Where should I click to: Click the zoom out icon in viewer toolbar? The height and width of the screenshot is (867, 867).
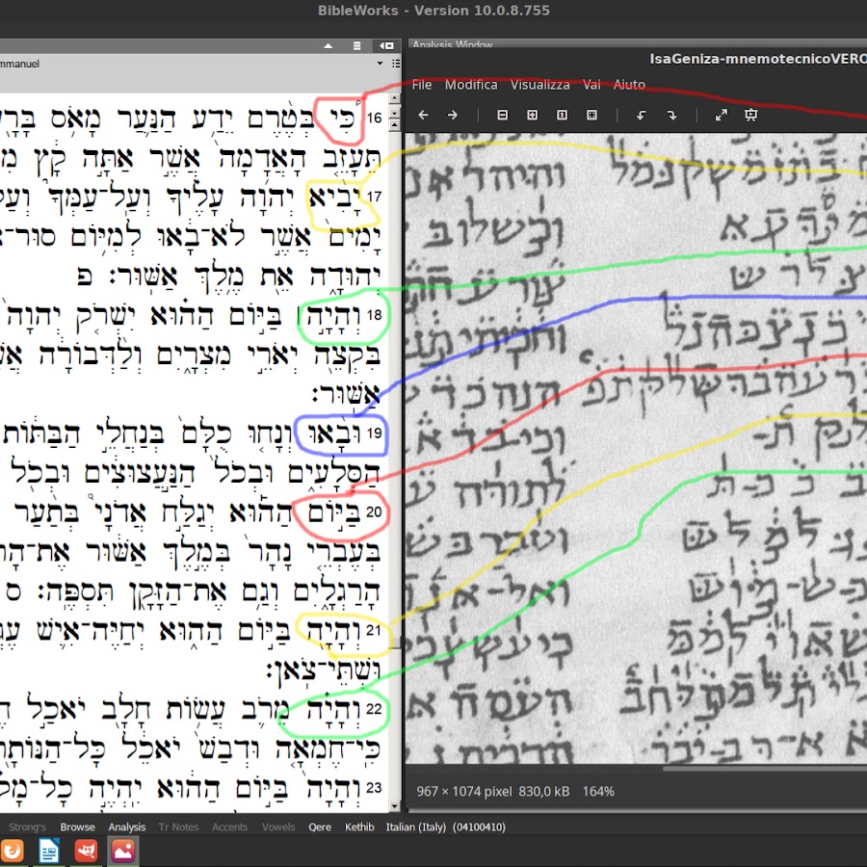click(x=502, y=116)
